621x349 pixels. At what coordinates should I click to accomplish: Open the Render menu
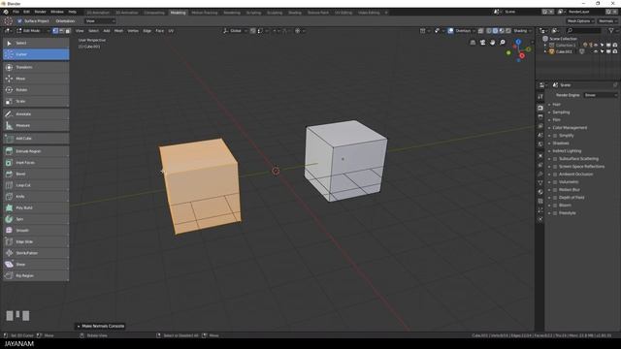click(x=40, y=12)
